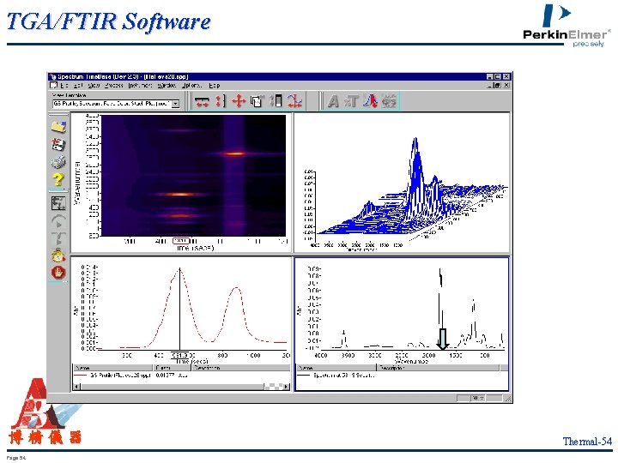This screenshot has width=618, height=463.
Task: Open the Process menu
Action: click(x=114, y=85)
